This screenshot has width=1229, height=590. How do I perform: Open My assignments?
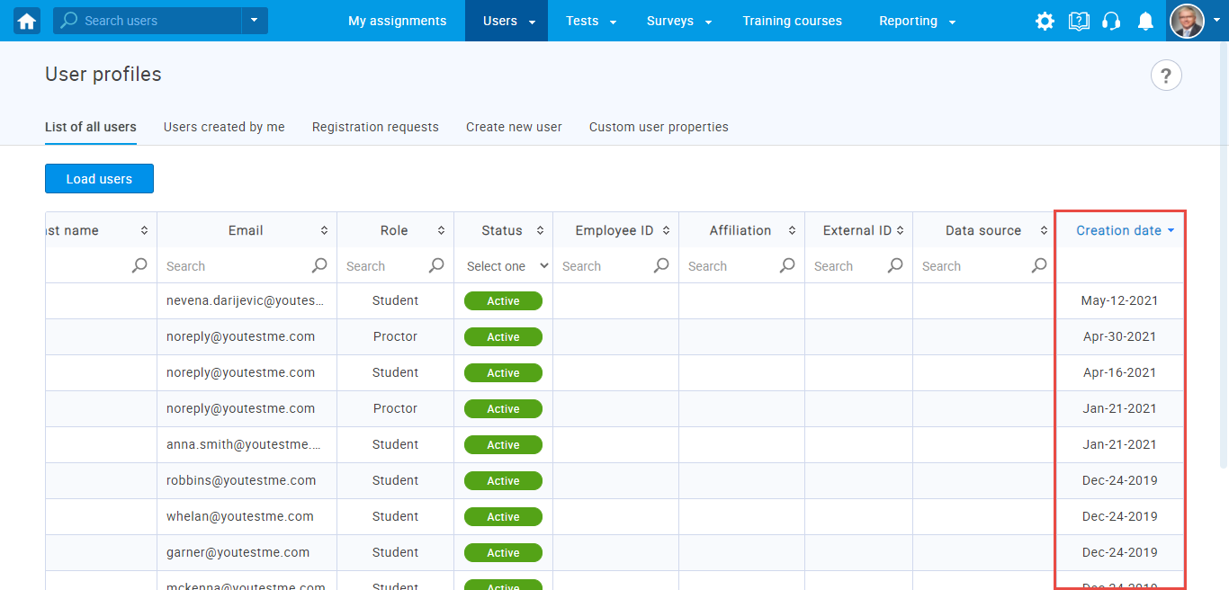398,21
